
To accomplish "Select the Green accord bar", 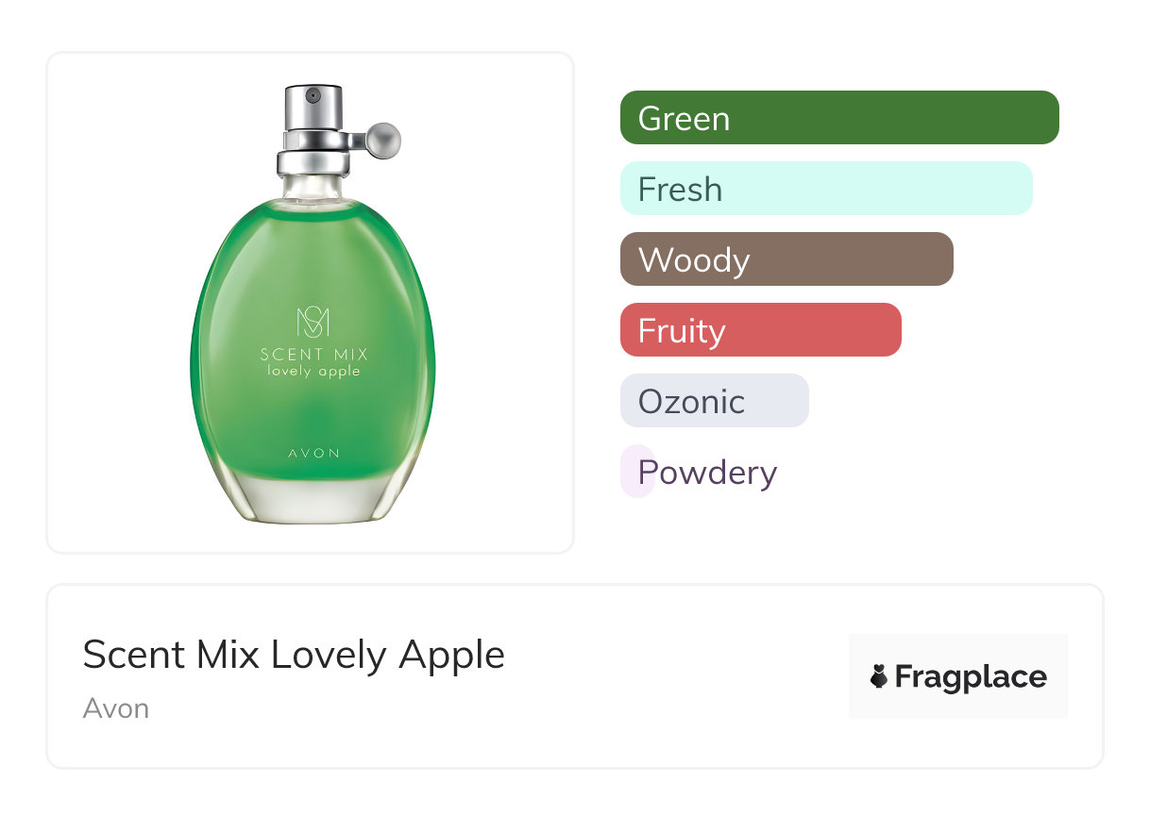I will [x=838, y=118].
